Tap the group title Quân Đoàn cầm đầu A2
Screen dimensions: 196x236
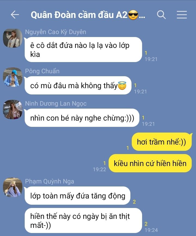79,15
